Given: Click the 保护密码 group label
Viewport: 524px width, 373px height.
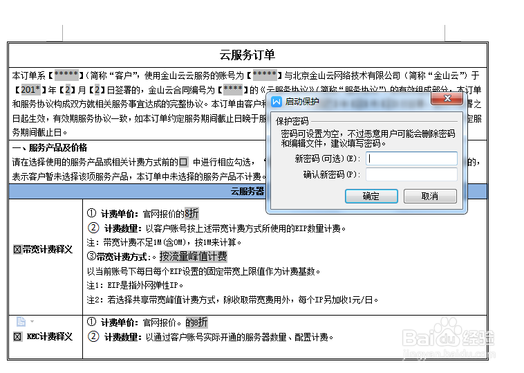Looking at the screenshot, I should point(292,121).
